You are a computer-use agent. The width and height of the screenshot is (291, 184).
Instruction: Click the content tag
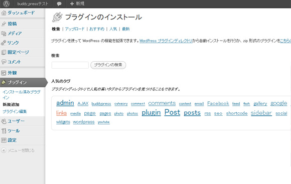pos(185,104)
